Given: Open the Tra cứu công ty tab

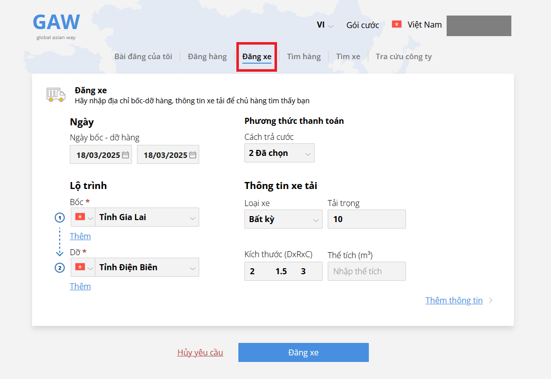Looking at the screenshot, I should 403,57.
